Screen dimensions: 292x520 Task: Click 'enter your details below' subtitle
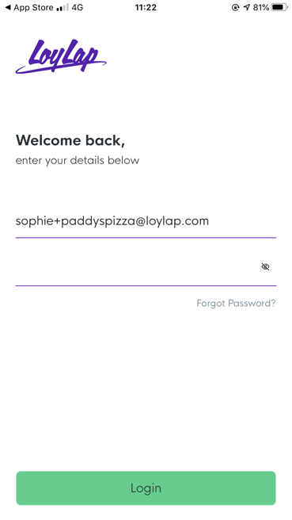tap(78, 160)
